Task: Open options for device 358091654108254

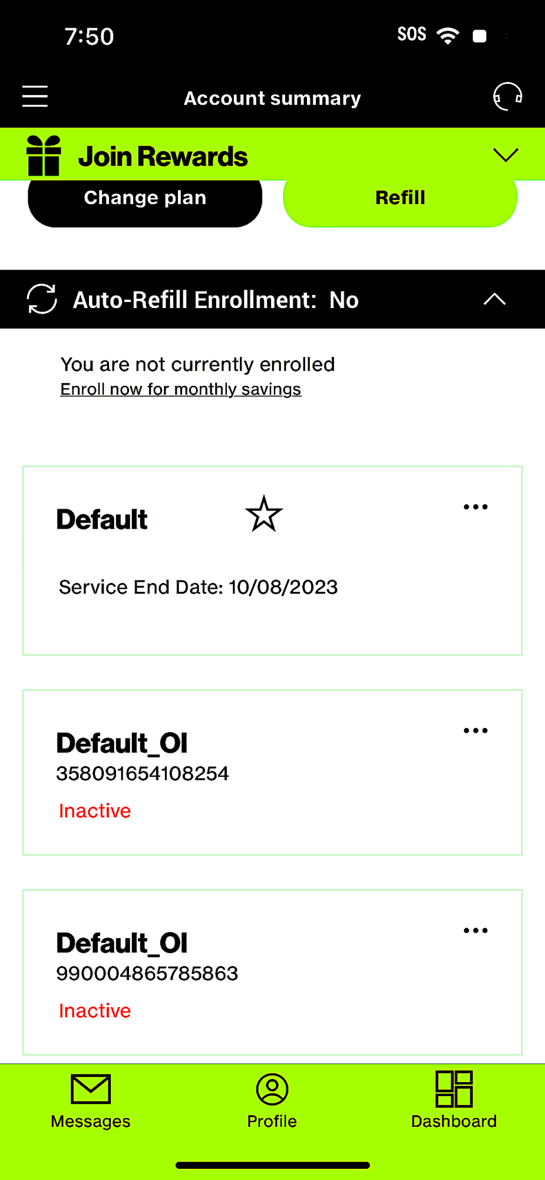Action: click(x=475, y=730)
